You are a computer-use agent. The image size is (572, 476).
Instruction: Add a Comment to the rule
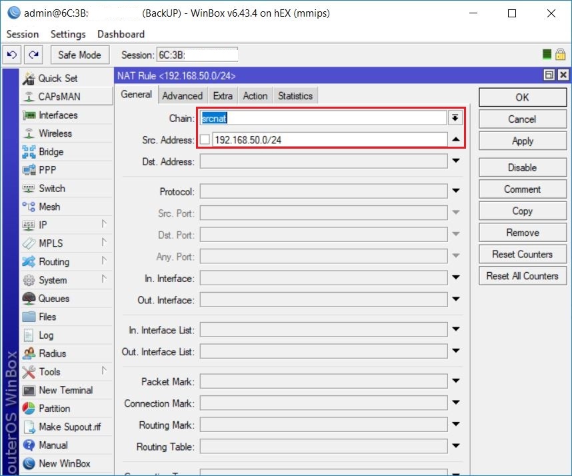[x=523, y=189]
